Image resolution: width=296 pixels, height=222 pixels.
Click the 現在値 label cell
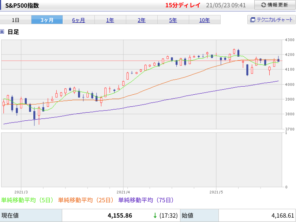pos(31,215)
